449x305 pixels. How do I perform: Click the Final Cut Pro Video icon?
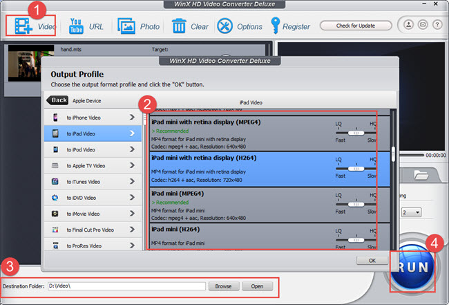(x=55, y=230)
